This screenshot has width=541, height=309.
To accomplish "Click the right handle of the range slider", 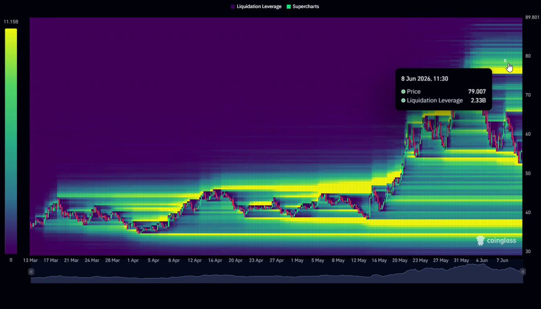I will pos(523,272).
